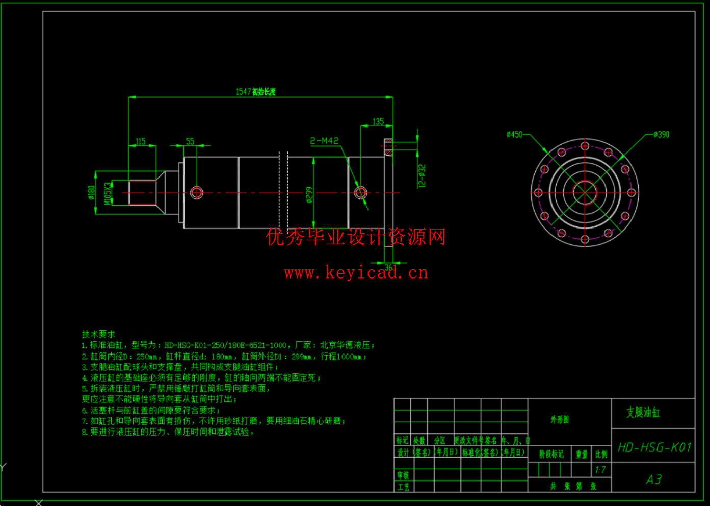Screen dimensions: 710x506
Task: Select the 55 dimension label
Action: 191,142
